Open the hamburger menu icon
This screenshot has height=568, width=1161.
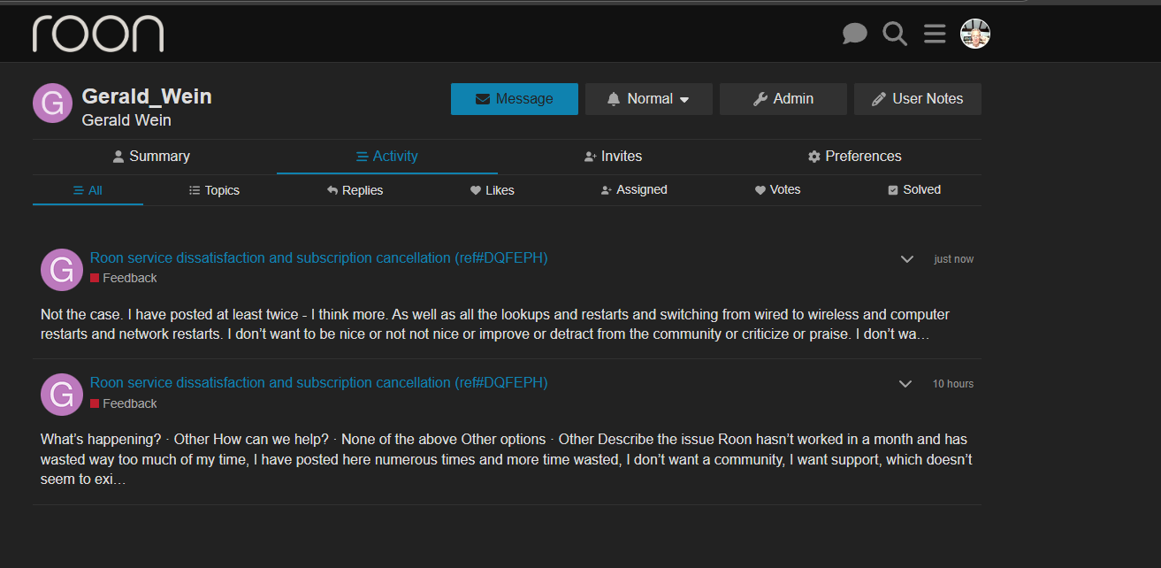[x=935, y=35]
